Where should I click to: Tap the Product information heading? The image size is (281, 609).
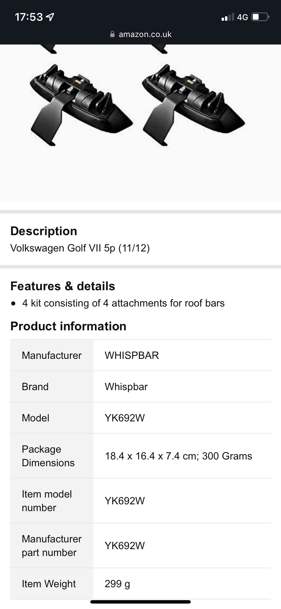click(x=68, y=326)
